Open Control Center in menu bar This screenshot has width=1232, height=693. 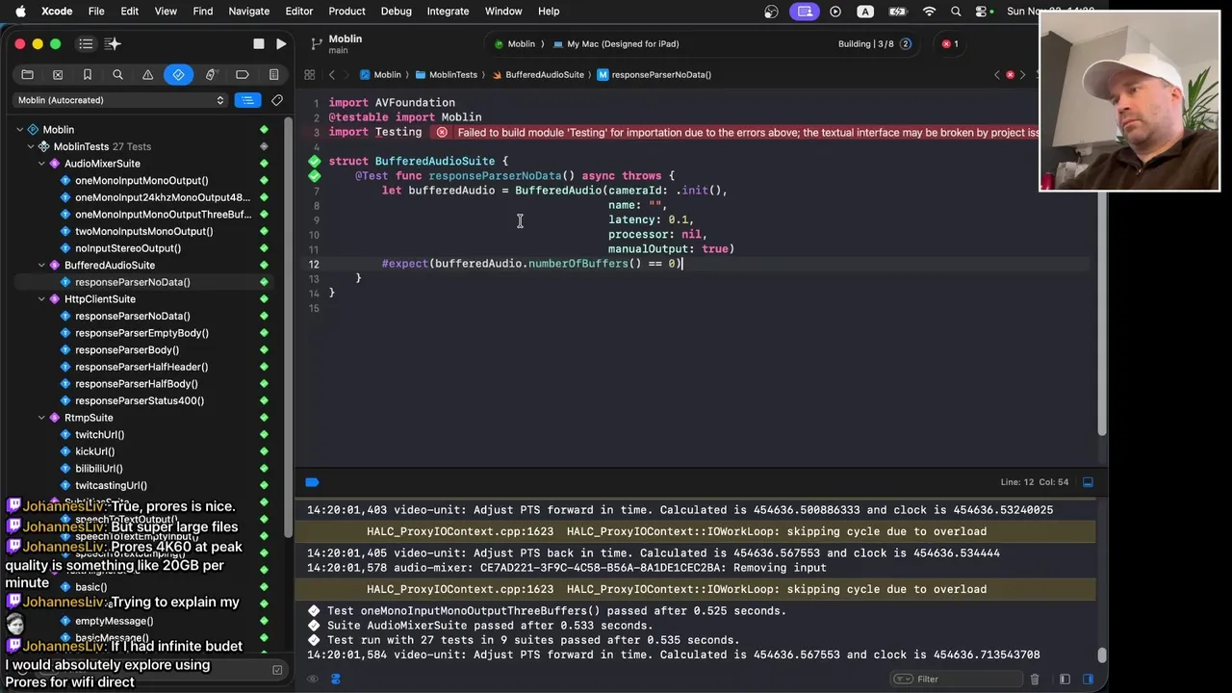click(x=982, y=11)
